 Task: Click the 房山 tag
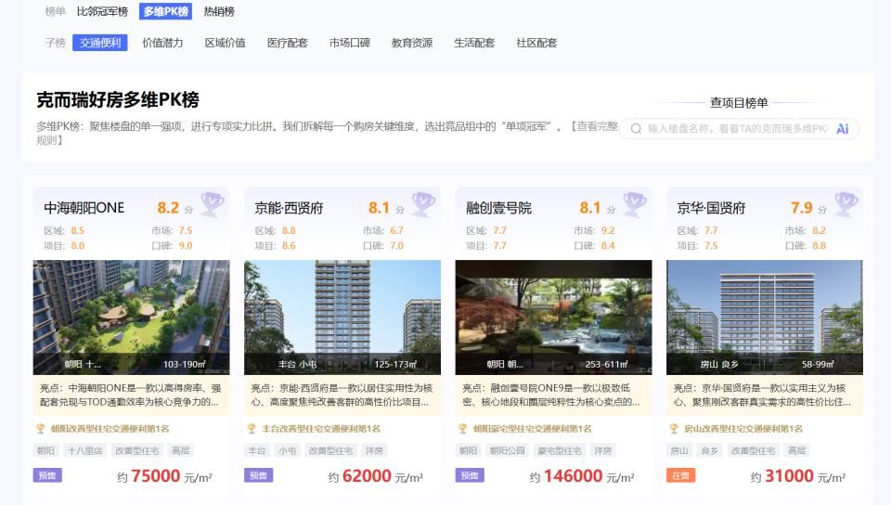[679, 450]
